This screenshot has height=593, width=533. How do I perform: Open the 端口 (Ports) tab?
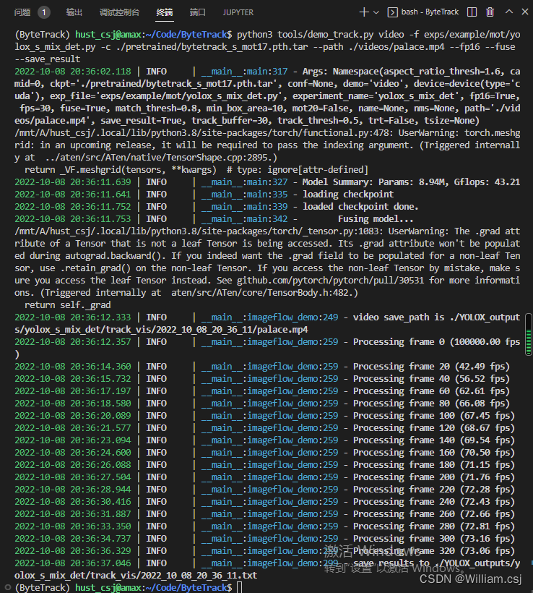tap(197, 12)
